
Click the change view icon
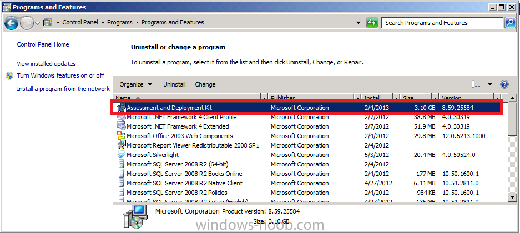click(x=476, y=84)
